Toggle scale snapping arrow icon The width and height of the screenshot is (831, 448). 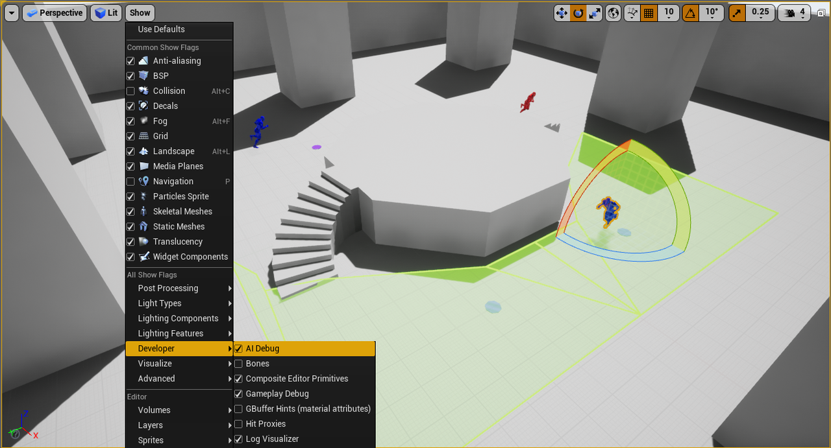tap(738, 12)
